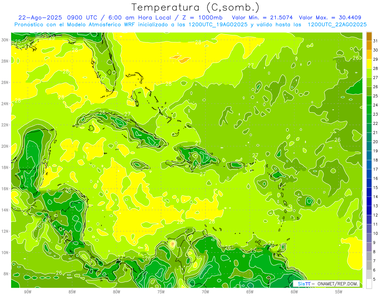Click the teal colorbar swatch between 19 and 20
The height and width of the screenshot is (296, 384).
click(x=369, y=146)
